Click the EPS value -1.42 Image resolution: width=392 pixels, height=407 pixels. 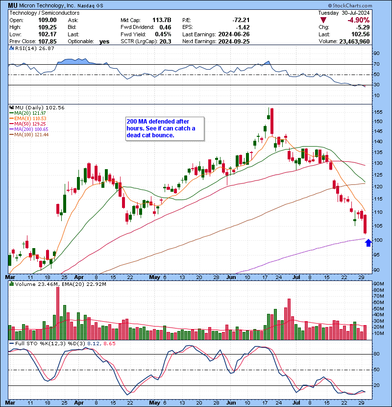[x=243, y=27]
